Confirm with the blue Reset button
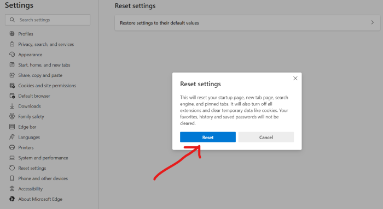Image resolution: width=383 pixels, height=209 pixels. tap(208, 137)
